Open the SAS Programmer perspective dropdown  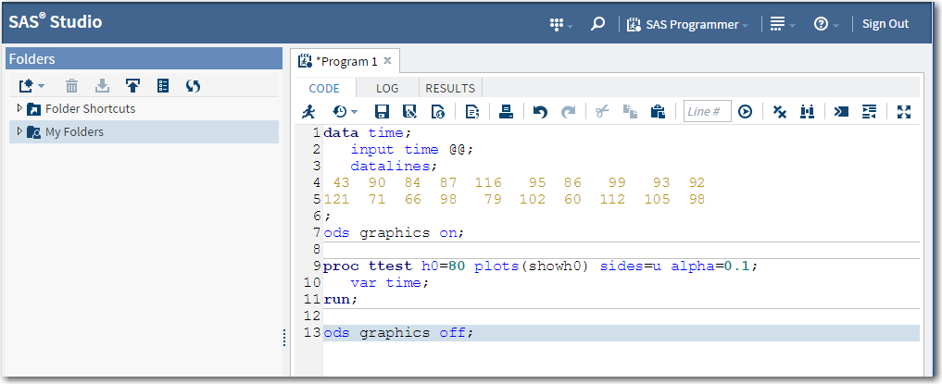tap(687, 25)
